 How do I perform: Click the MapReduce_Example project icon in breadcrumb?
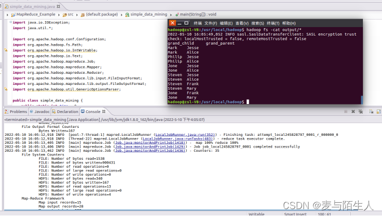click(13, 15)
